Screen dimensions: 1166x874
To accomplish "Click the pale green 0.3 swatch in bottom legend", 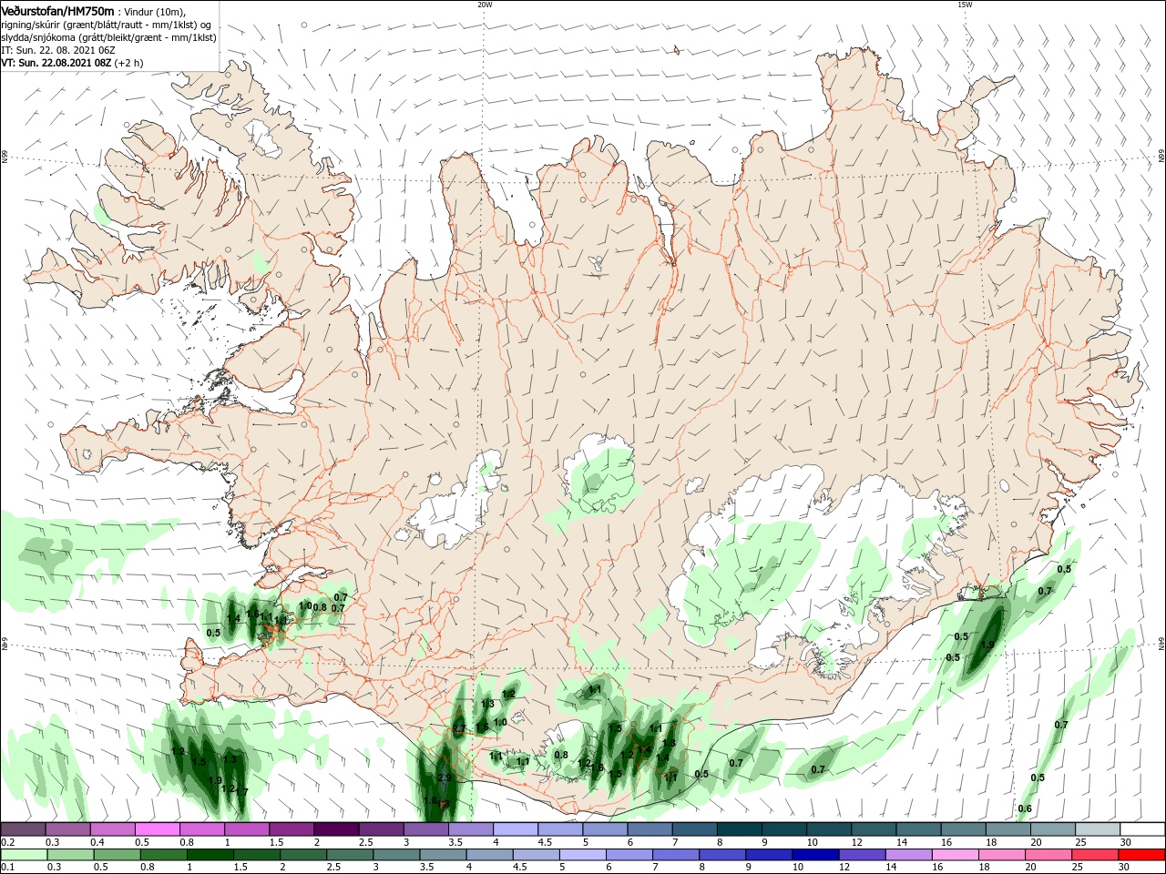I will click(70, 855).
